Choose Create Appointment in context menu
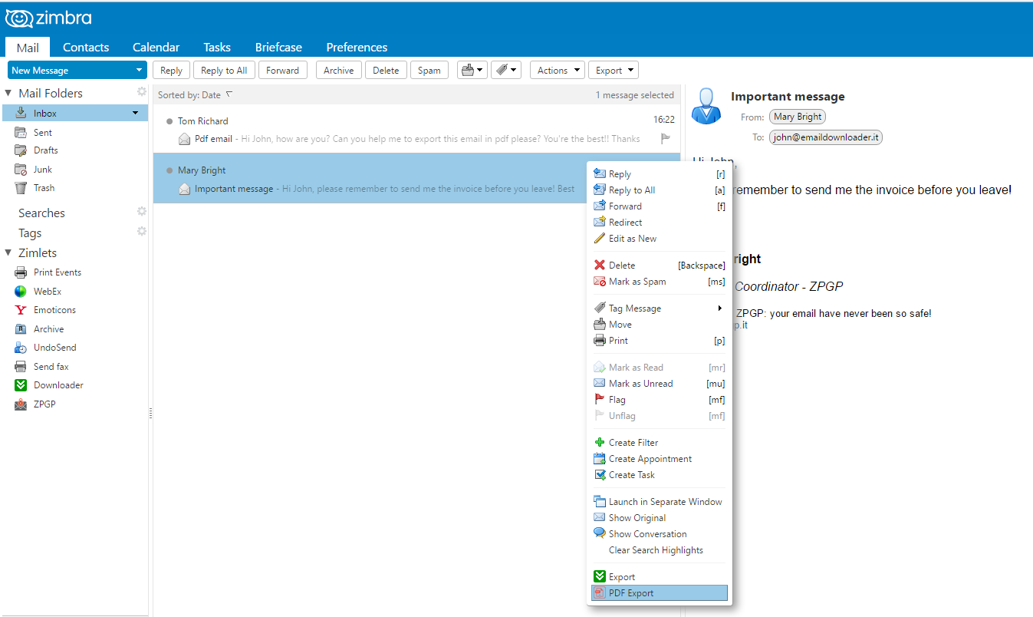Screen dimensions: 1033x617 (x=660, y=459)
